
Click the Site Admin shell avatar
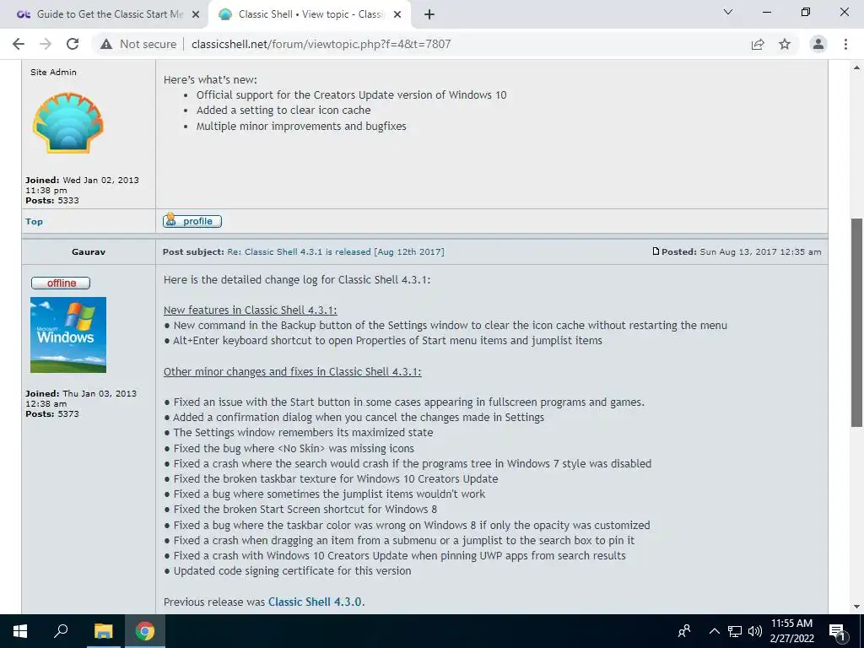click(x=67, y=122)
